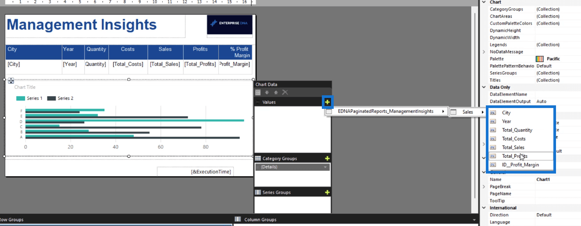Click the Chart Data move up arrow
The width and height of the screenshot is (581, 226).
(x=276, y=92)
